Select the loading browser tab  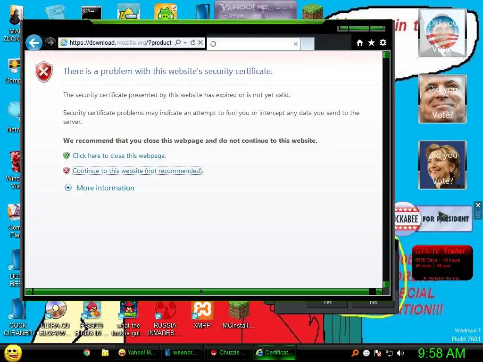[253, 44]
